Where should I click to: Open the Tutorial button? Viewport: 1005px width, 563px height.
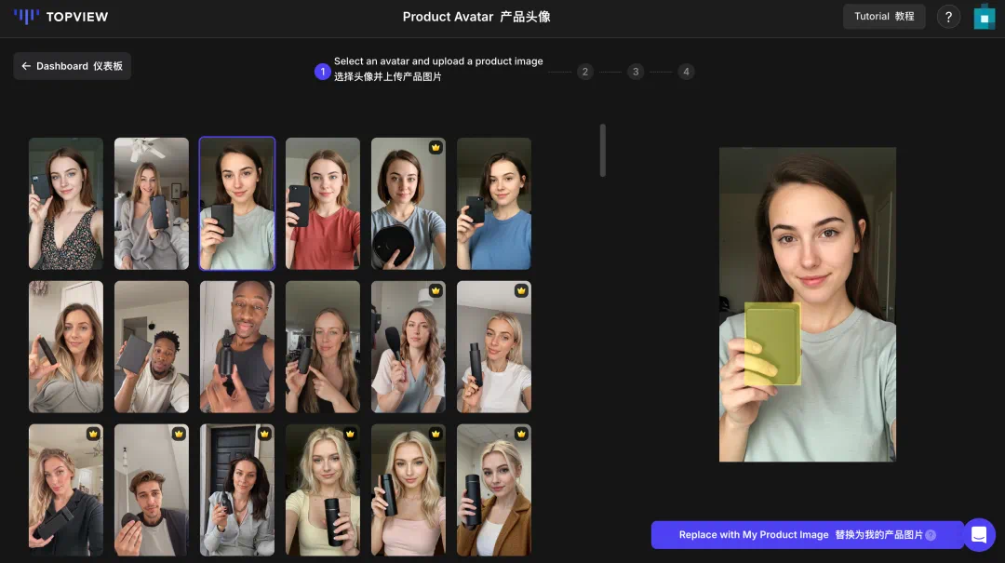[883, 17]
